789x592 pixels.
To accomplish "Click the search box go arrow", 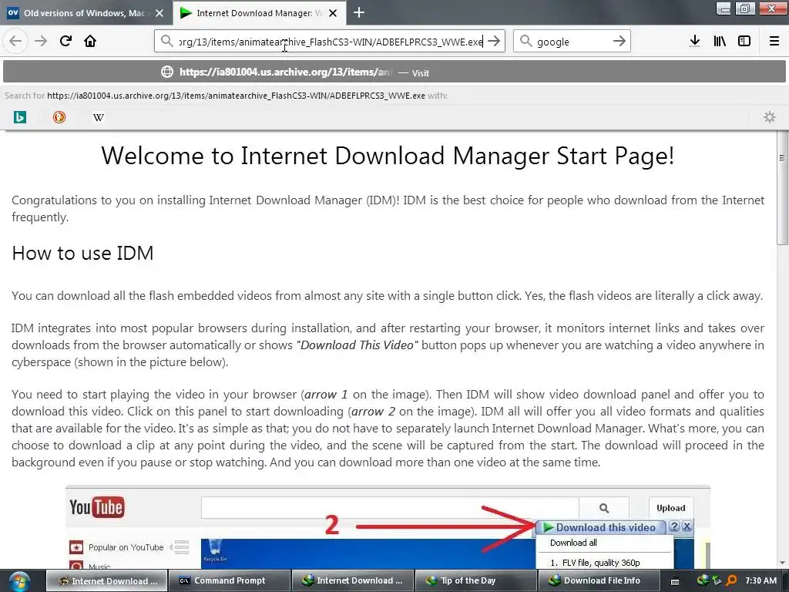I will 619,41.
